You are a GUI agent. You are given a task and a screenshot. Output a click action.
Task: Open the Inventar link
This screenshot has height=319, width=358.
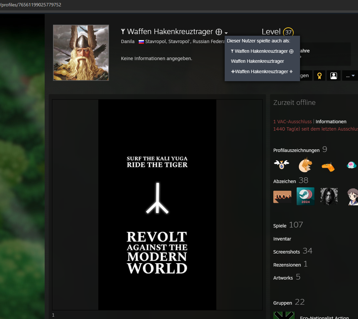pyautogui.click(x=282, y=239)
